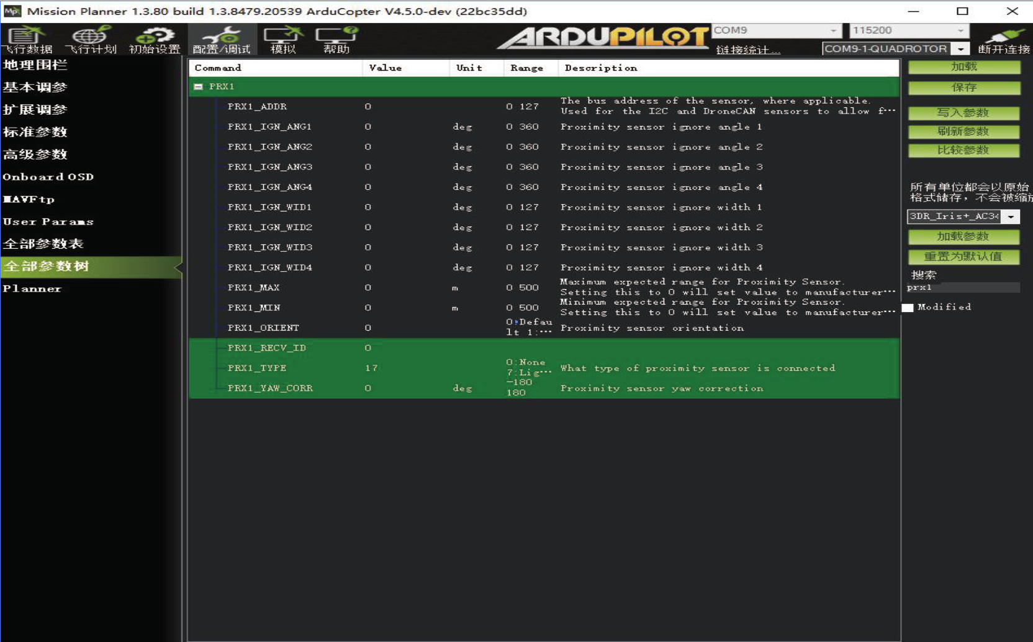Click the 刷新参数 refresh params button
This screenshot has height=642, width=1033.
(963, 132)
